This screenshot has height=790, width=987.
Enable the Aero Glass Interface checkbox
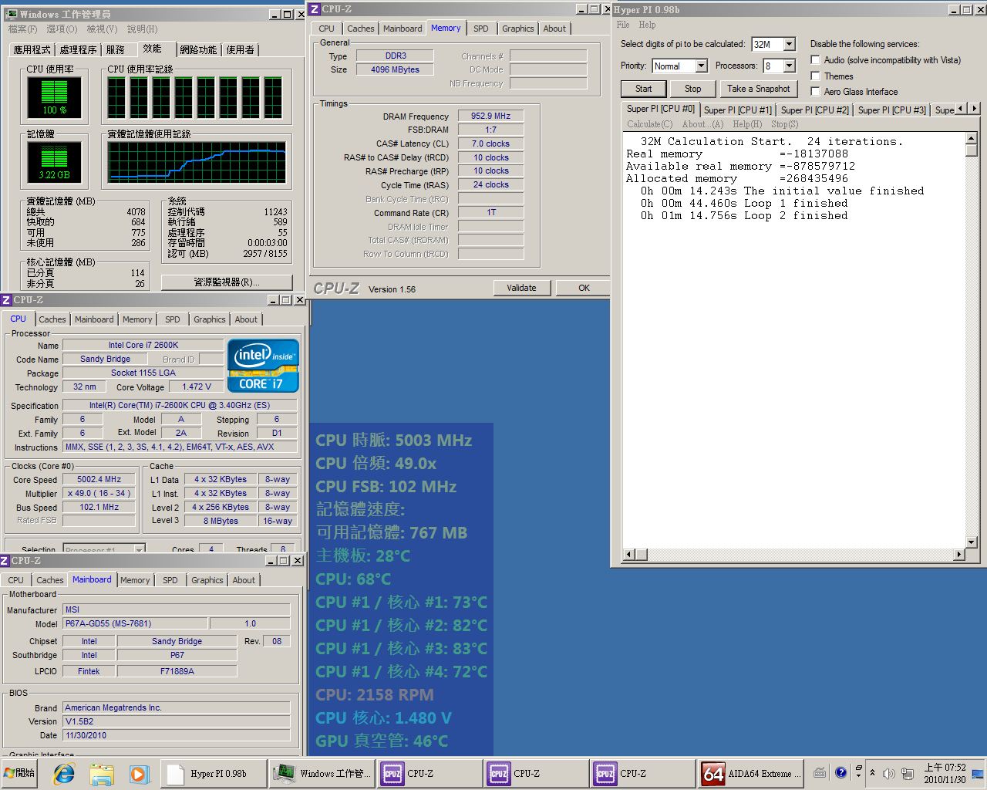tap(815, 92)
